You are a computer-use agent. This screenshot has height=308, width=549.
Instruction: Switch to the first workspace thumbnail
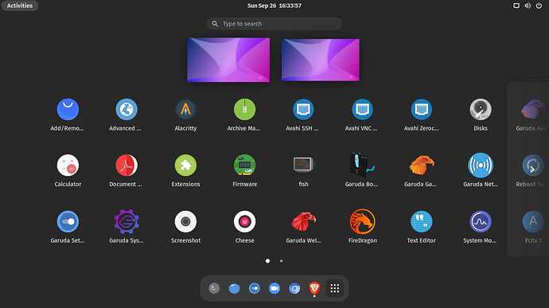tap(228, 60)
